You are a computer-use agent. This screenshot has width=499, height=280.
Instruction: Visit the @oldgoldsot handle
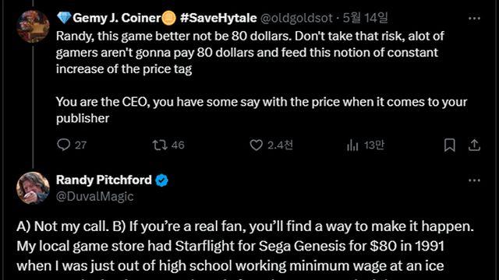(x=296, y=18)
